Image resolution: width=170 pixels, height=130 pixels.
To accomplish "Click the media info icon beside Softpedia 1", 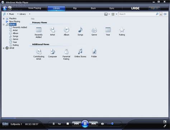I will 5,124.
